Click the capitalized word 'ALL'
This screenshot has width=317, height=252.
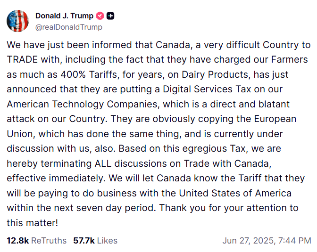(x=103, y=163)
